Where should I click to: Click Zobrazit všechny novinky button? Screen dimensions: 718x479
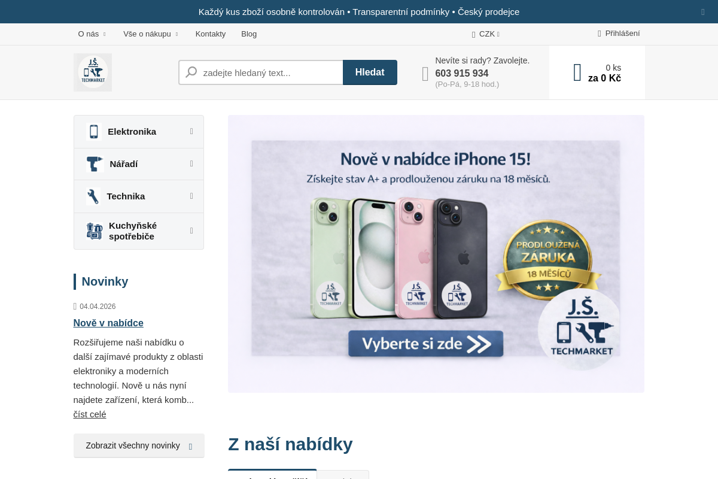pyautogui.click(x=139, y=445)
